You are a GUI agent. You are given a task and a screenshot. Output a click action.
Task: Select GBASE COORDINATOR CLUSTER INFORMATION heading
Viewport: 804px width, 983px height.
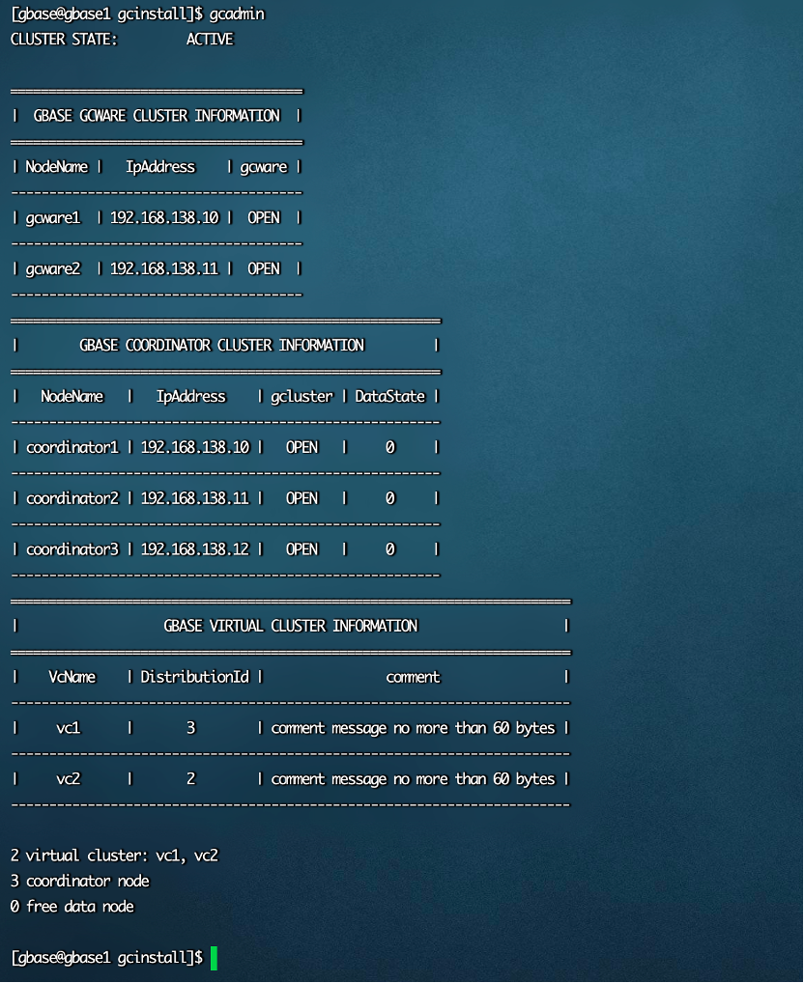[x=222, y=346]
